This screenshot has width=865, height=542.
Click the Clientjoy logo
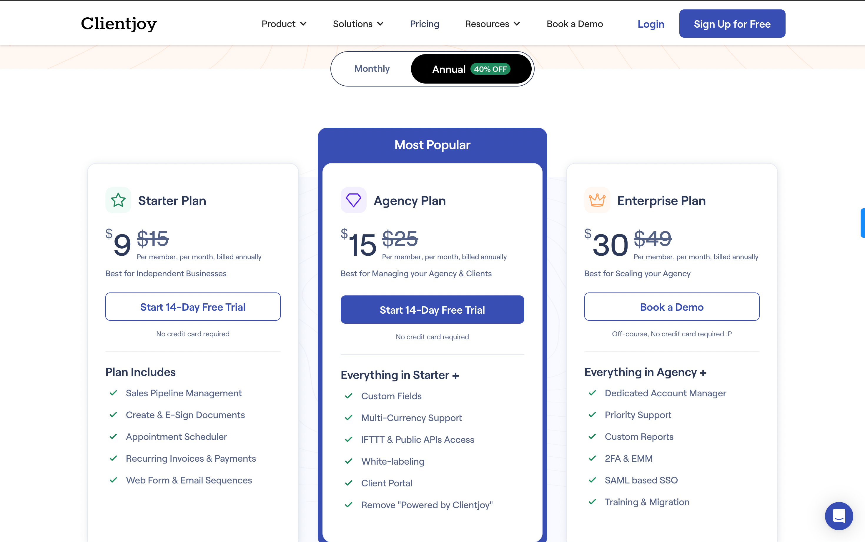tap(119, 24)
